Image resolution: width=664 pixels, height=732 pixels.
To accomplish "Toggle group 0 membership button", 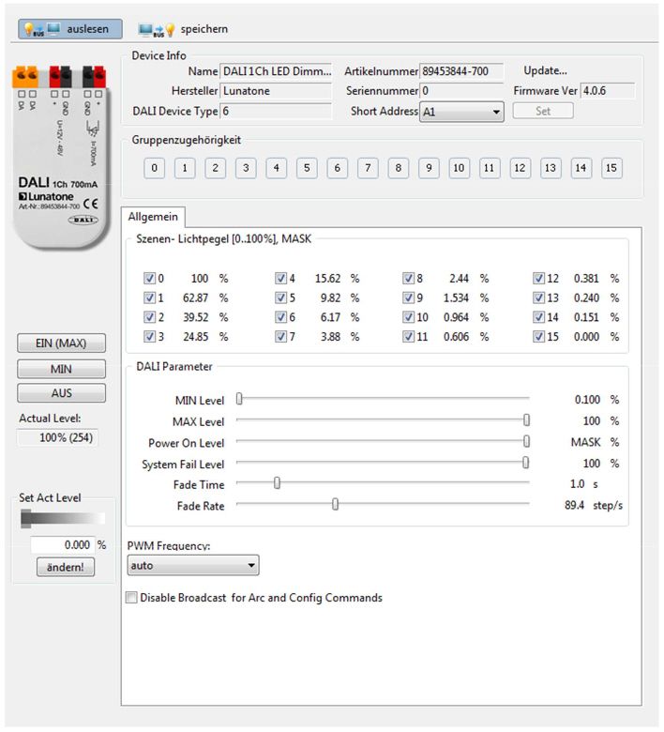I will 155,169.
